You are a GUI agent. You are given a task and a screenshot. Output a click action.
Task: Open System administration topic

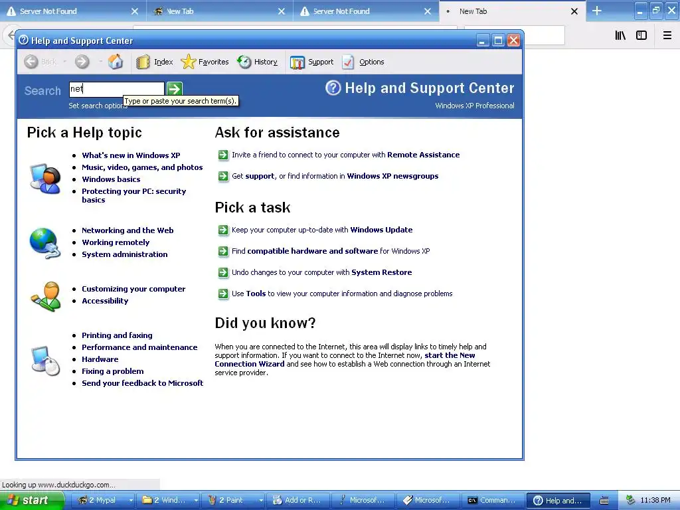(x=124, y=254)
